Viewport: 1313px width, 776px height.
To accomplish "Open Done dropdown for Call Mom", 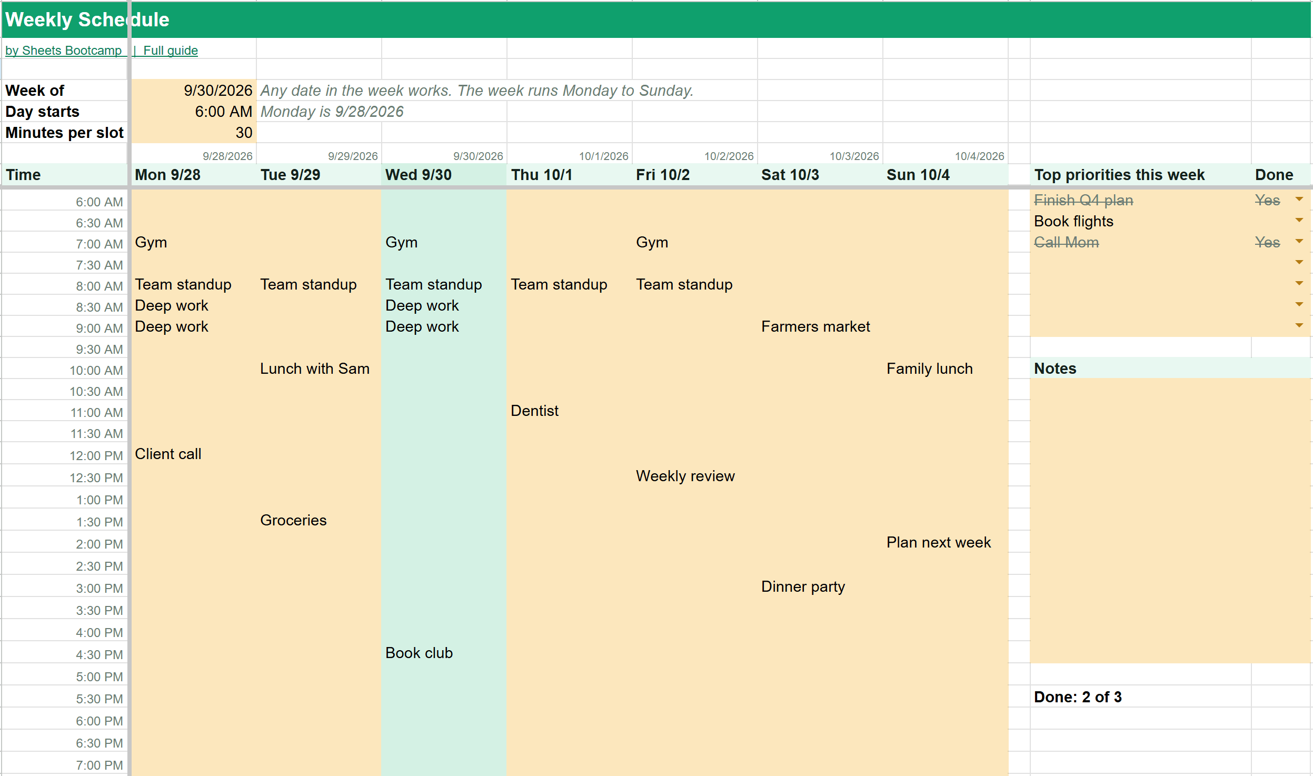I will point(1299,242).
